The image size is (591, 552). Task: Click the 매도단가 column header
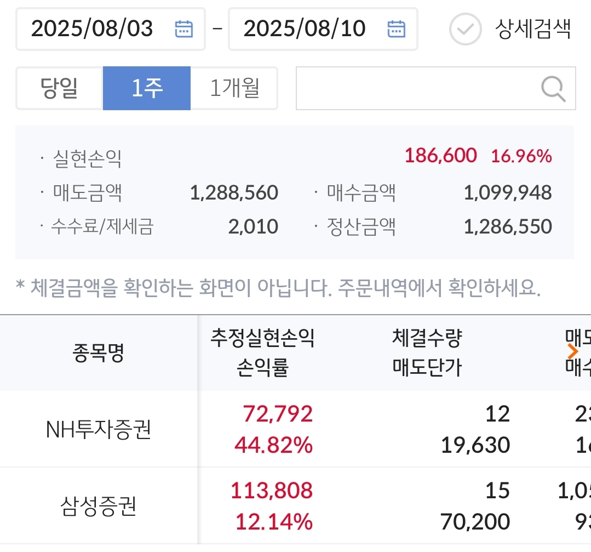coord(427,367)
